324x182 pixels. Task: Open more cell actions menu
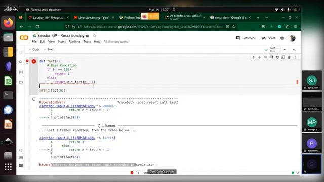(x=295, y=57)
